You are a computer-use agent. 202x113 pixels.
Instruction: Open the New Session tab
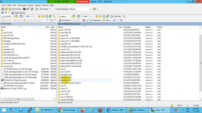pos(18,13)
